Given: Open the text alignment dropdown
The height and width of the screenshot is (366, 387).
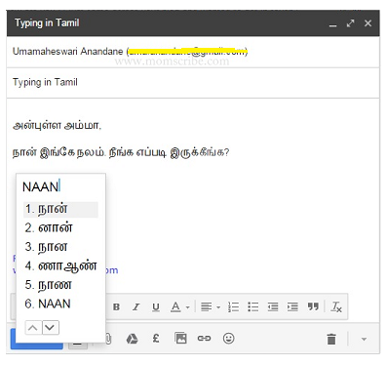Looking at the screenshot, I should pos(211,306).
